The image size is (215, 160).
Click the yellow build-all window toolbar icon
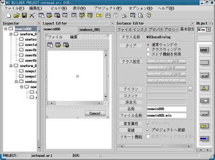pyautogui.click(x=90, y=15)
